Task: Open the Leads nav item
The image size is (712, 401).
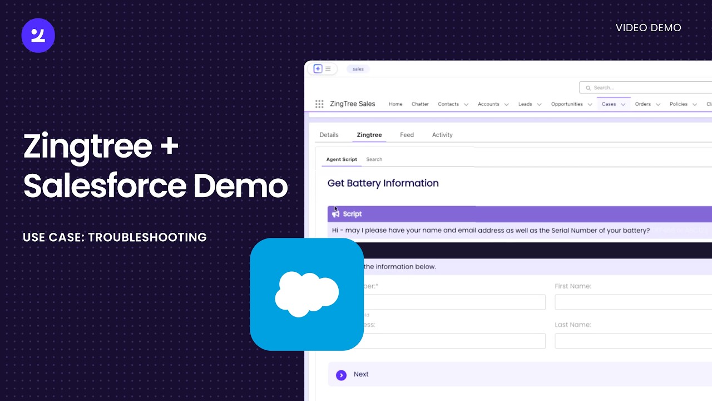Action: click(x=525, y=104)
